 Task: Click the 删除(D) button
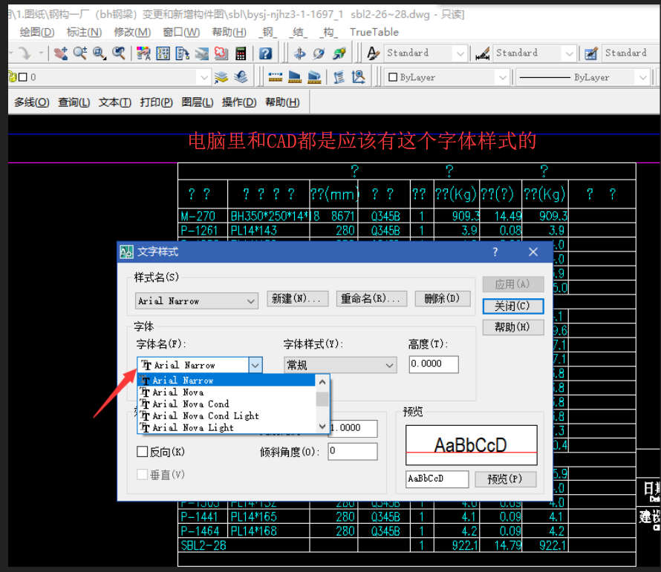tap(442, 299)
